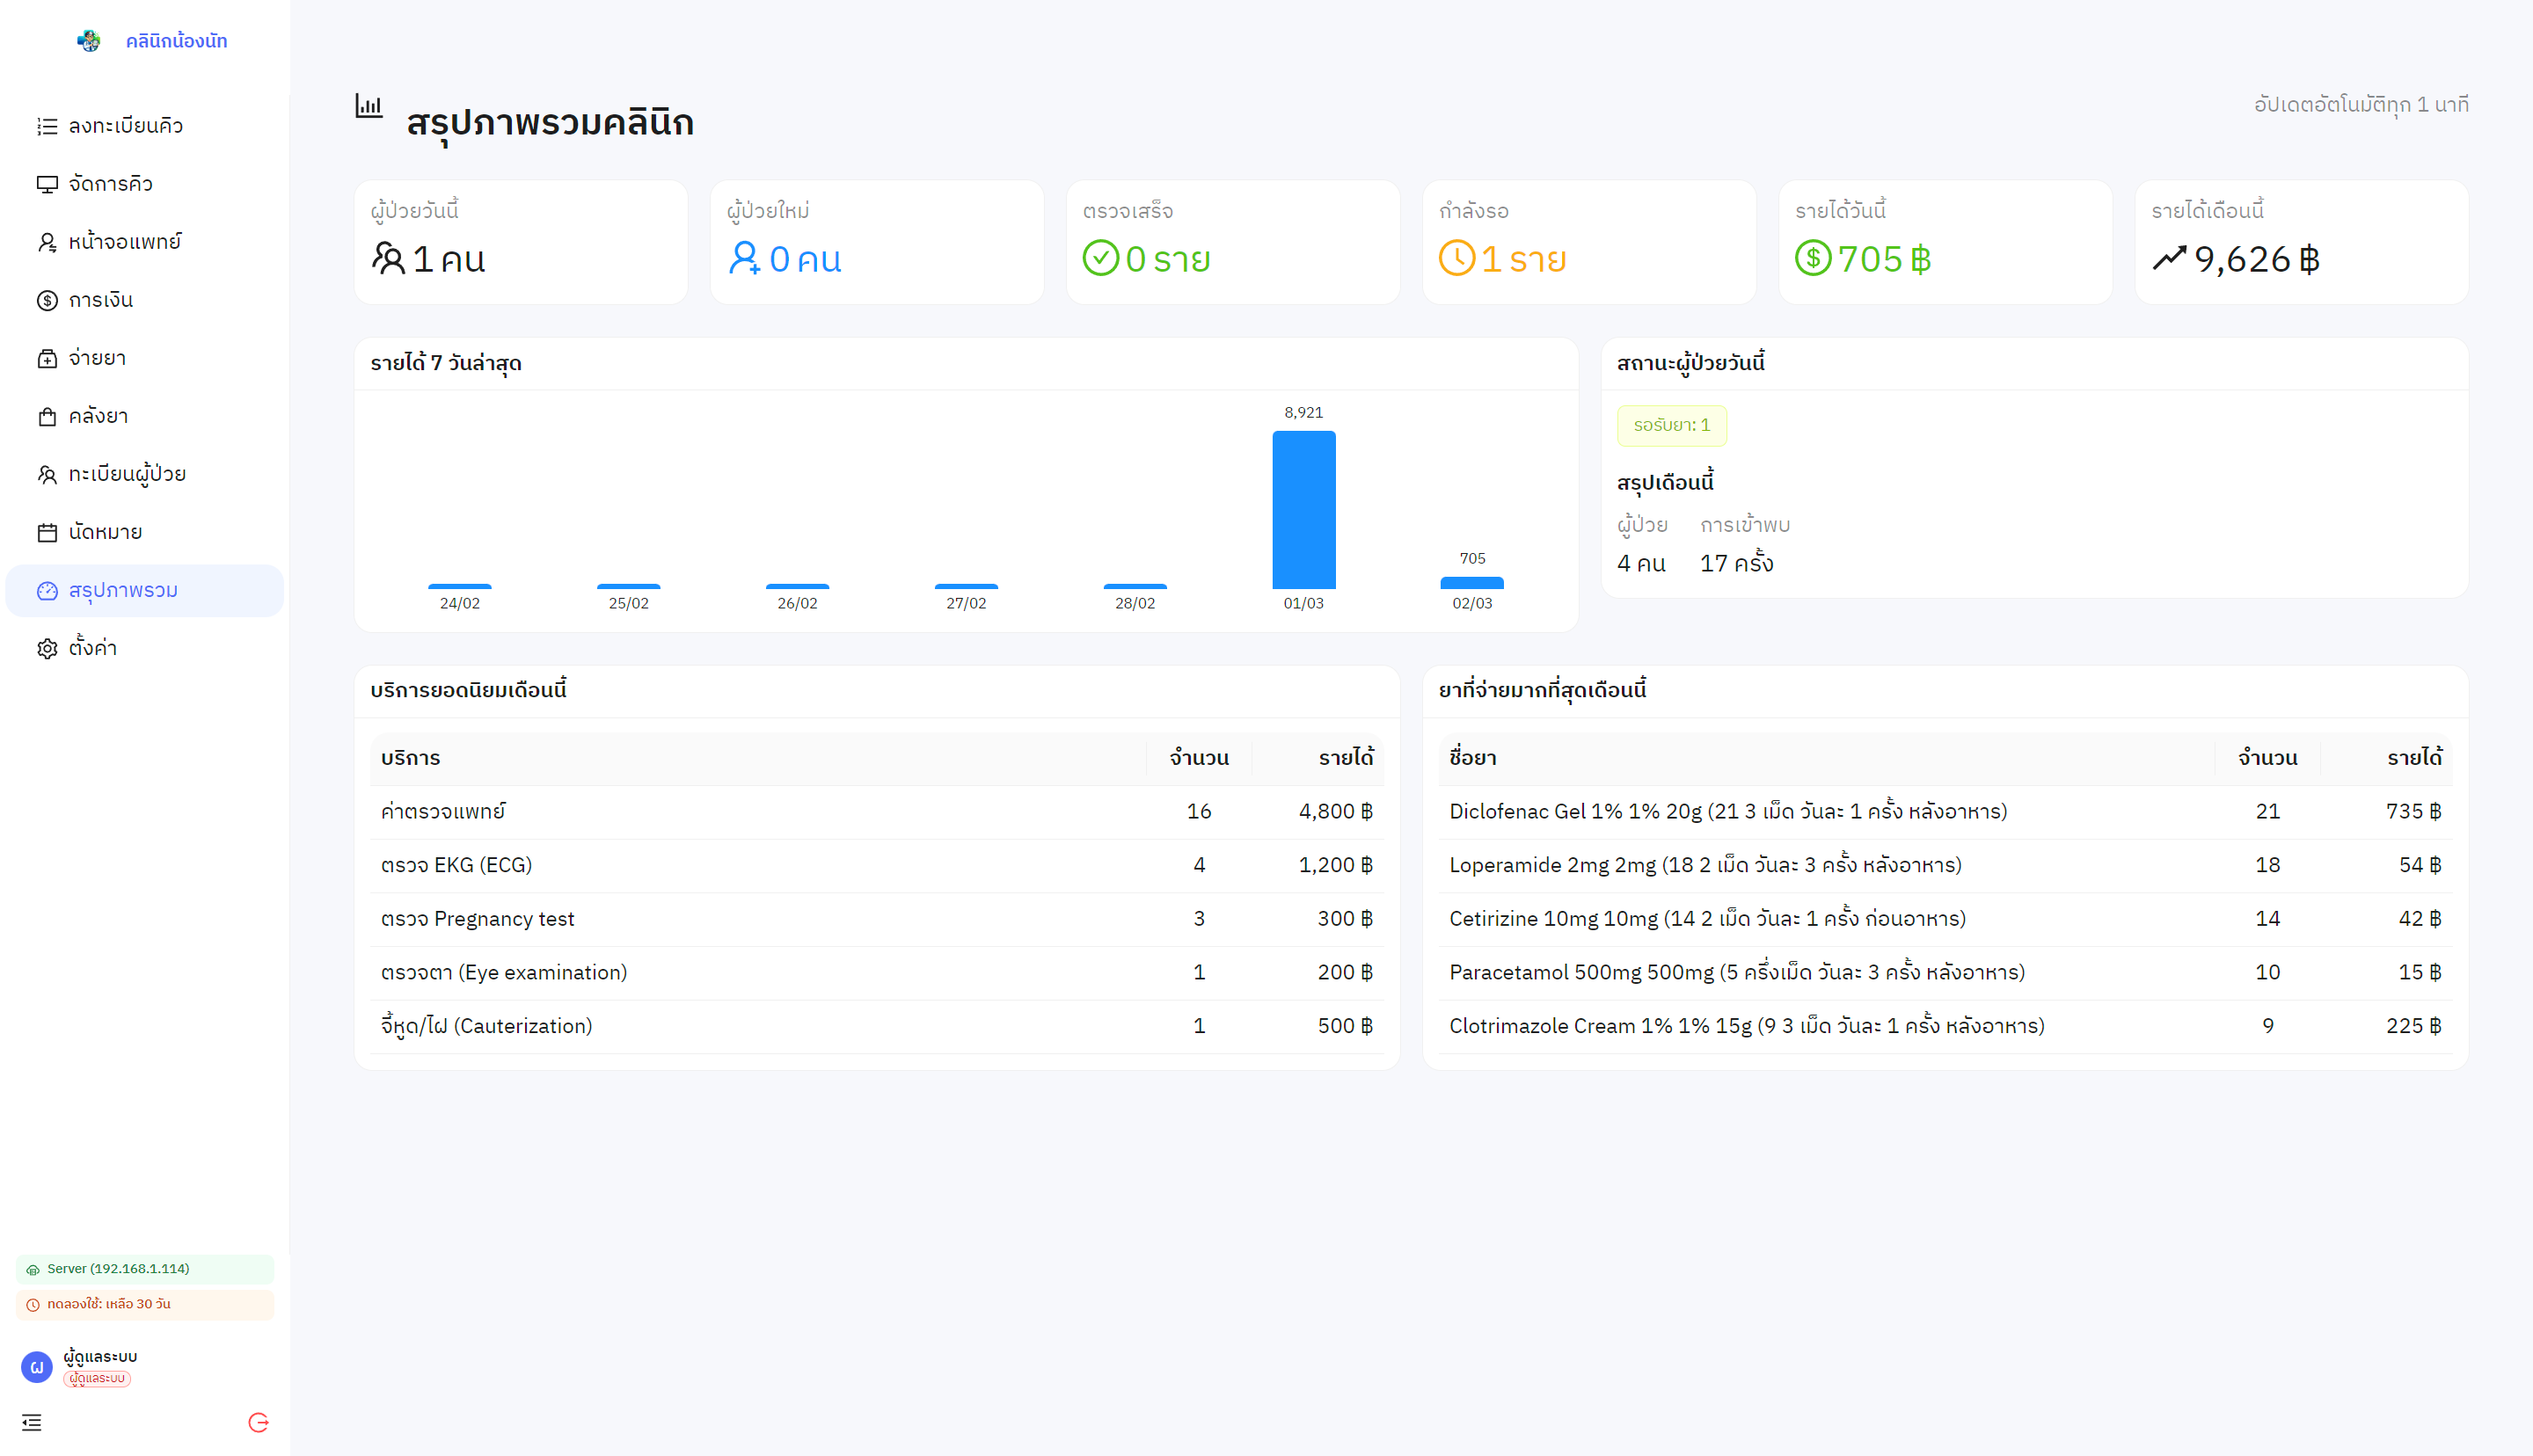
Task: Open ลงทะเบียนคิว queue registration page
Action: coord(125,126)
